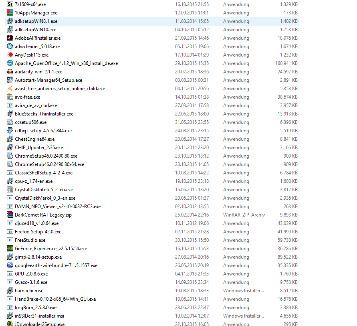The image size is (357, 326).
Task: Click the avc-free.exe icon
Action: [x=10, y=97]
